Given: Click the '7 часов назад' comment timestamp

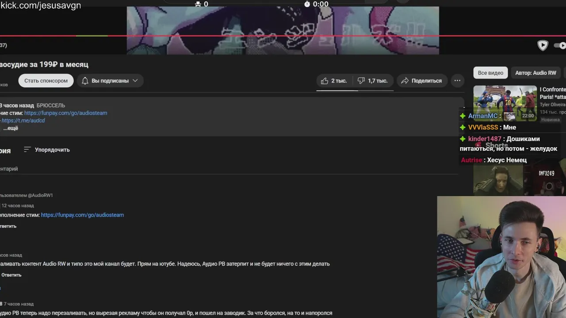Looking at the screenshot, I should [x=19, y=304].
